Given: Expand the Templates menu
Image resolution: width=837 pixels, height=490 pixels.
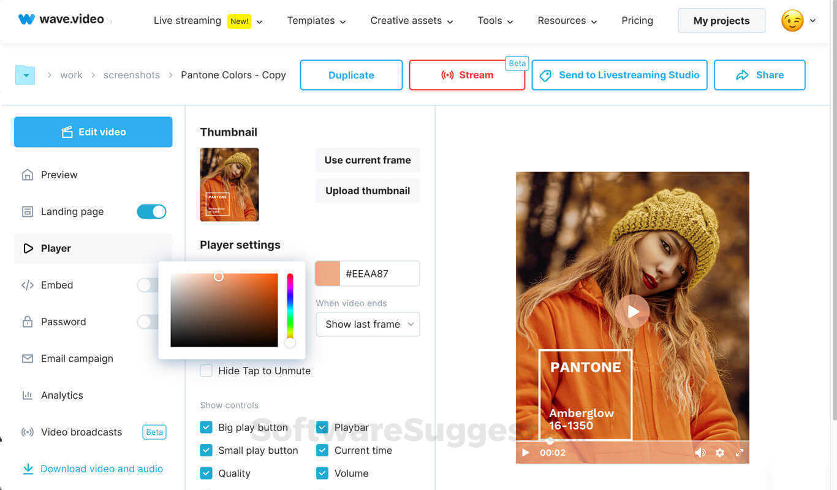Looking at the screenshot, I should pos(317,21).
